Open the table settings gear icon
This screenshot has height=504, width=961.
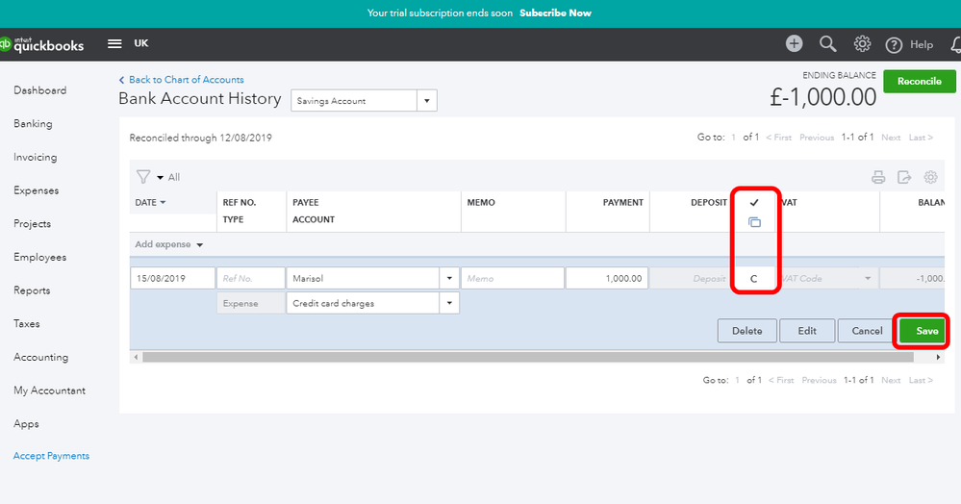pos(930,177)
